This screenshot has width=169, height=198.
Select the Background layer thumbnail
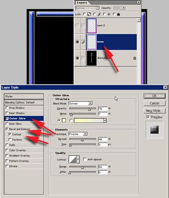point(91,58)
